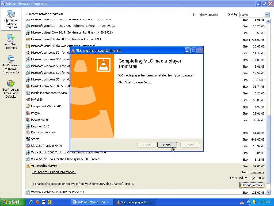Click the Plants vs. Zombies icon

tap(28, 132)
